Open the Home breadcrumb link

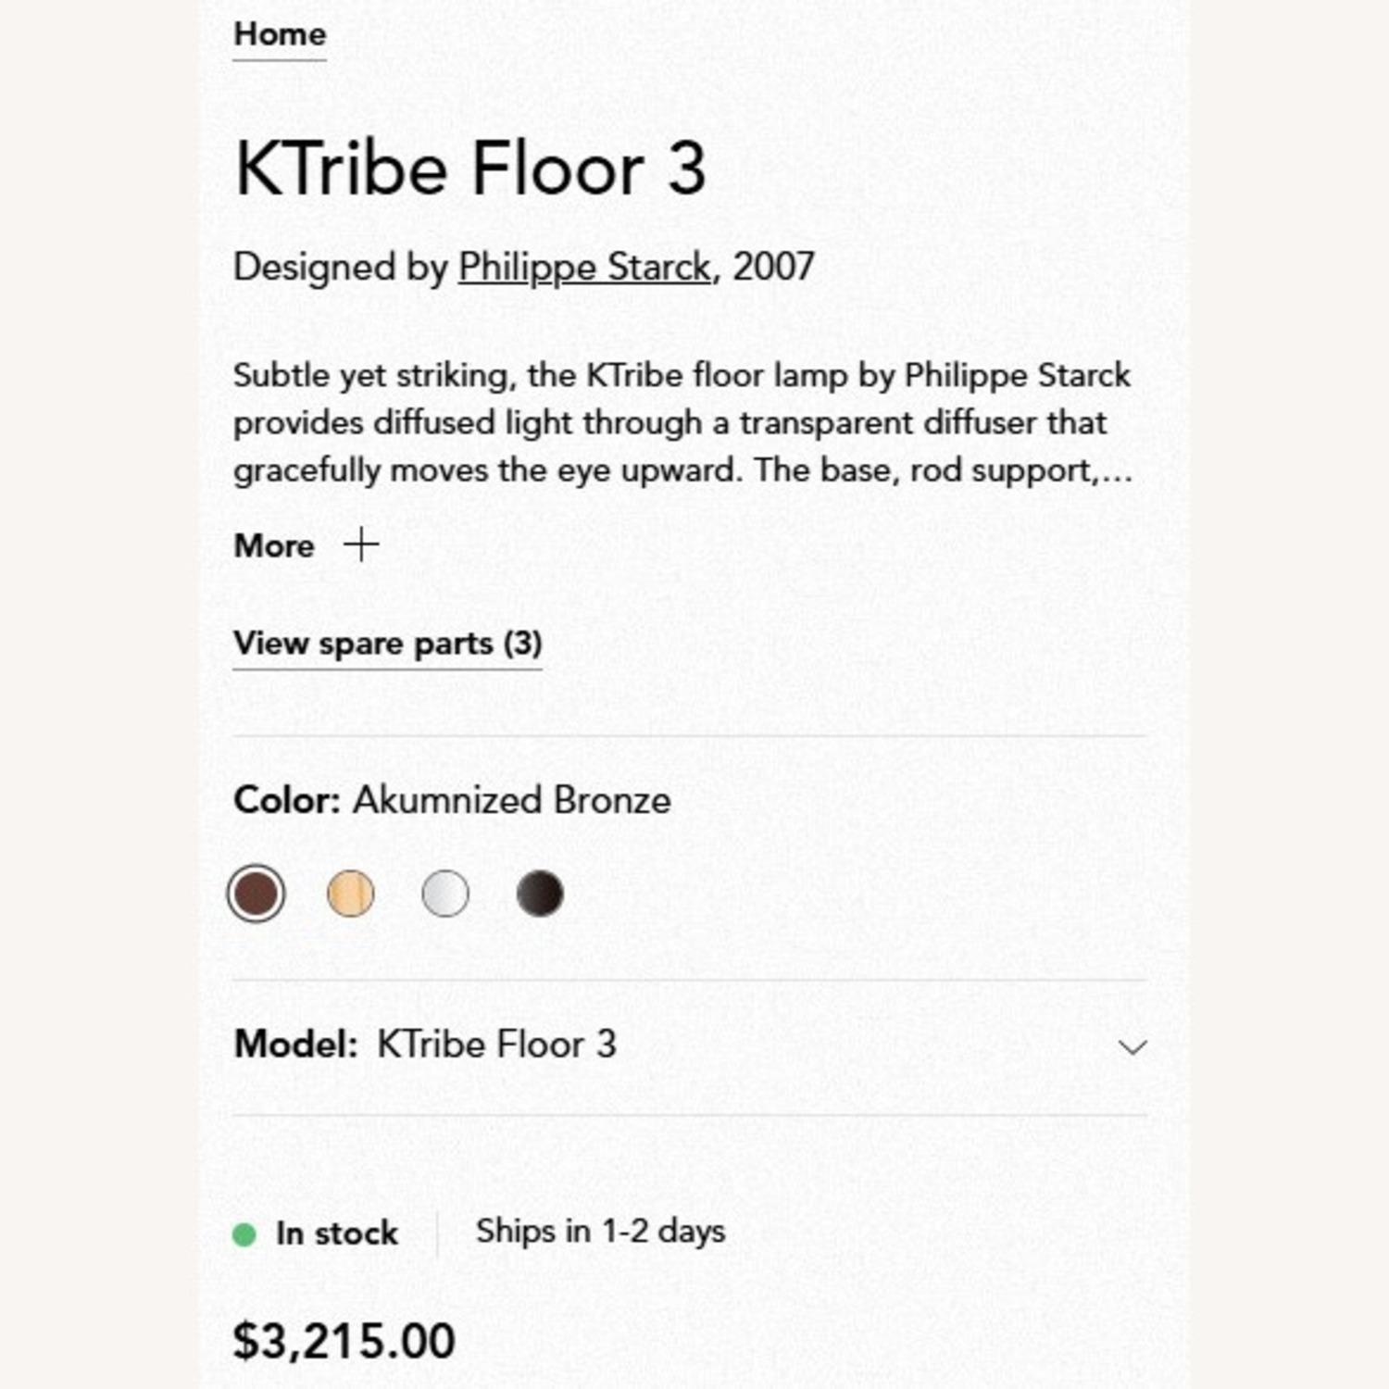click(x=278, y=34)
